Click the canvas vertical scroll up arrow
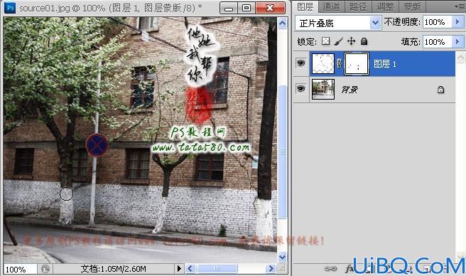This screenshot has height=276, width=466. click(282, 23)
